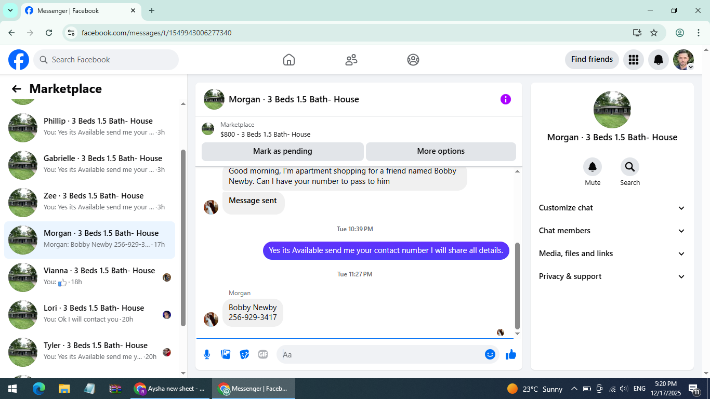Open File Explorer from taskbar

64,389
